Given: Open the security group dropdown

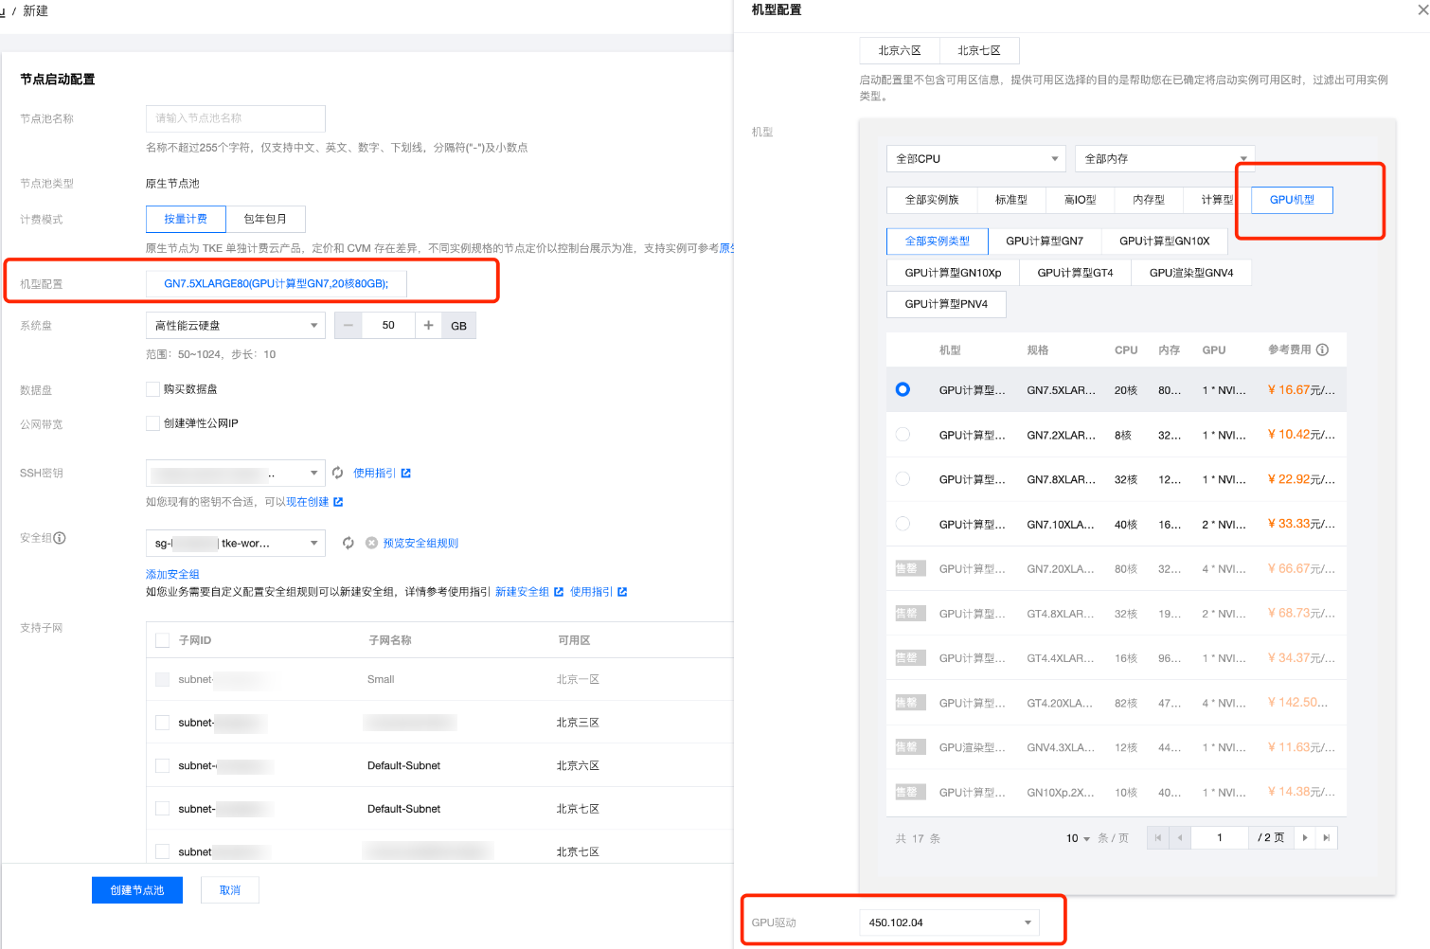Looking at the screenshot, I should pos(236,543).
